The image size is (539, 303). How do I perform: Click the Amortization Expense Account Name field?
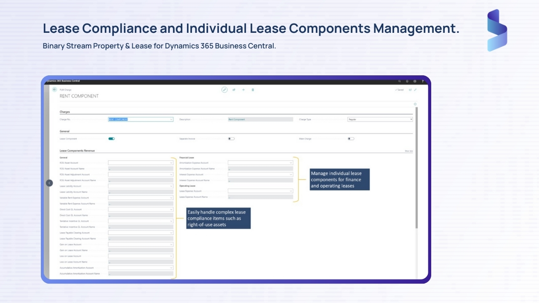point(260,169)
